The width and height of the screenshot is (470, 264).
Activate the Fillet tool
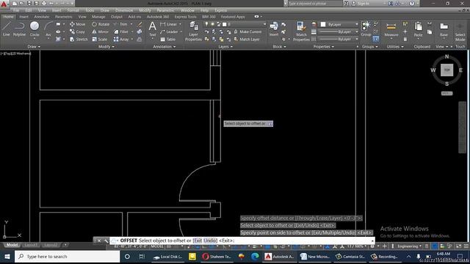coord(120,32)
